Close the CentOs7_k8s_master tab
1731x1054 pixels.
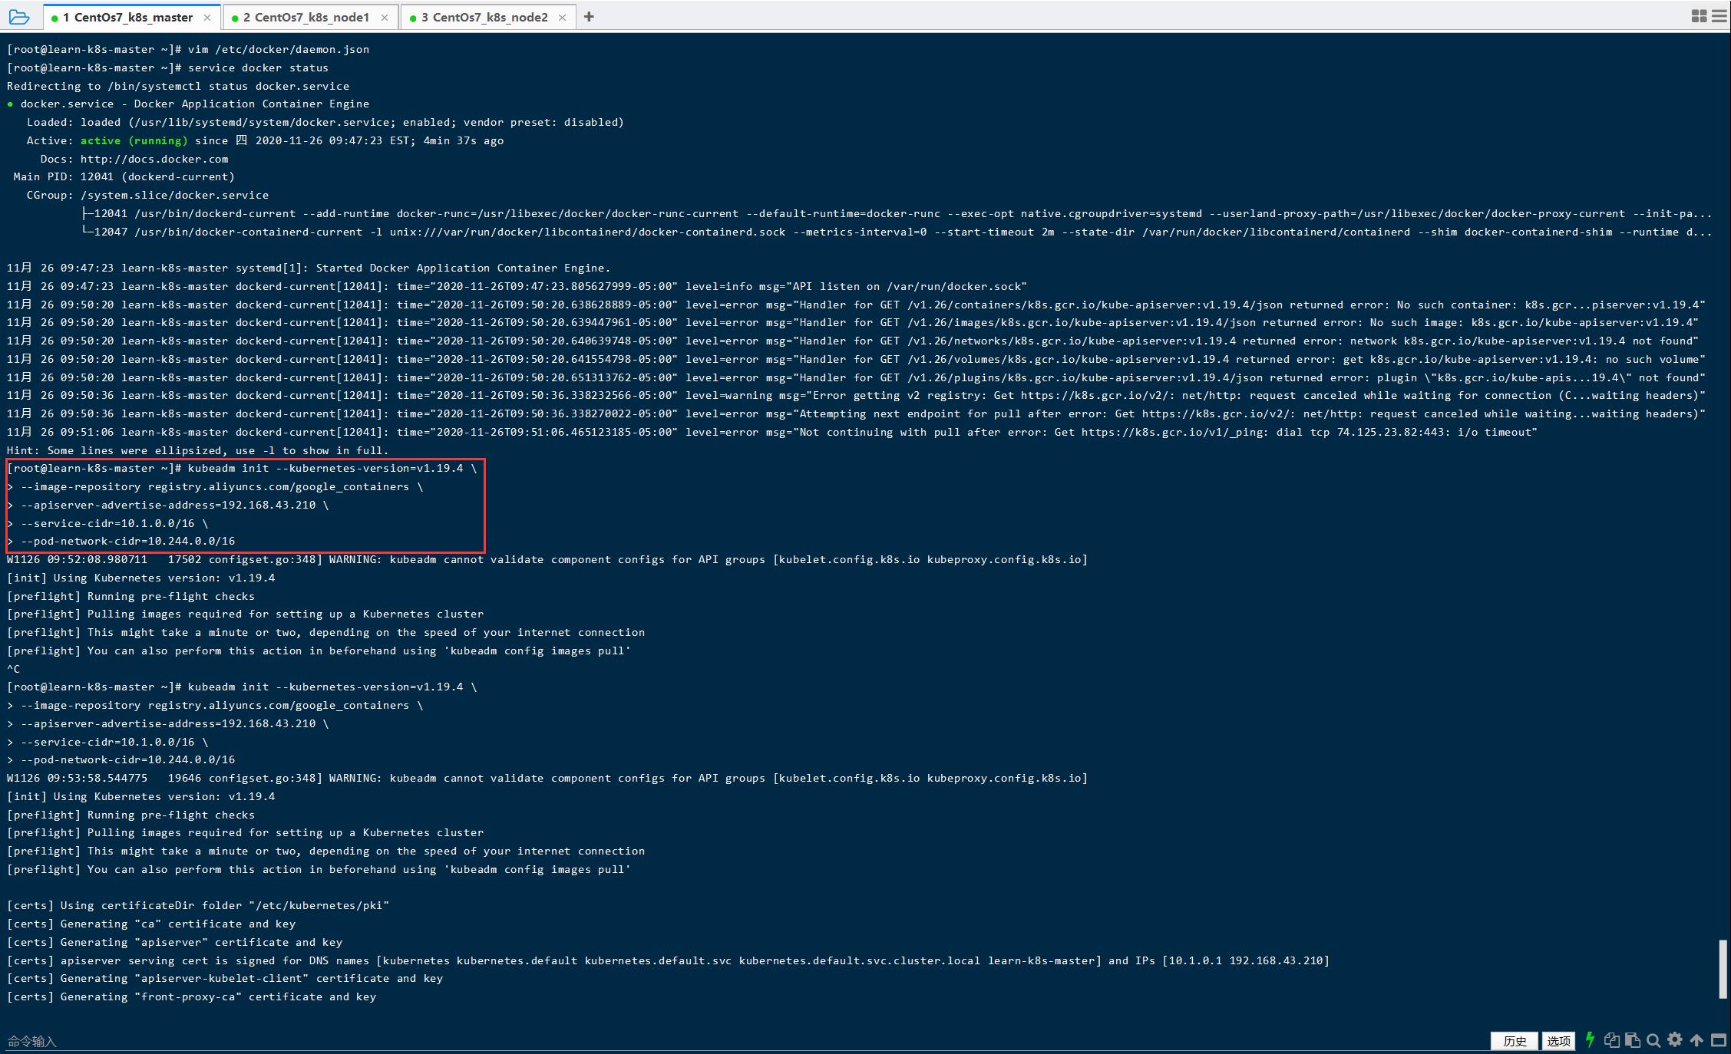point(207,17)
